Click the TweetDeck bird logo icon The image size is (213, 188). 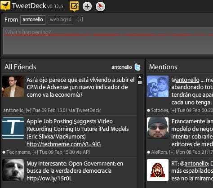(x=5, y=6)
